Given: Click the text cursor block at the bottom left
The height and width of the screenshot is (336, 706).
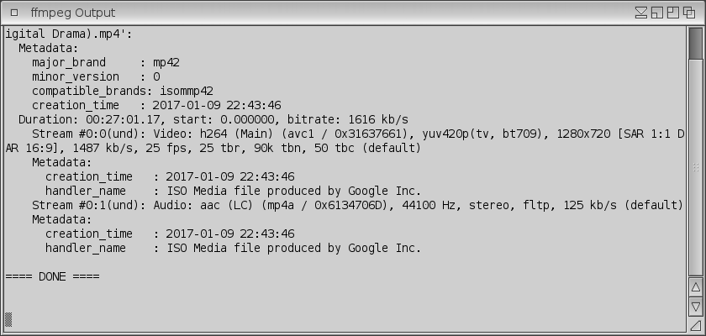Looking at the screenshot, I should (8, 318).
